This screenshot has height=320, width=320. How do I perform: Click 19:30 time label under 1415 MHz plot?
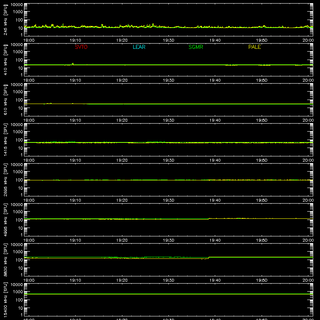(168, 160)
